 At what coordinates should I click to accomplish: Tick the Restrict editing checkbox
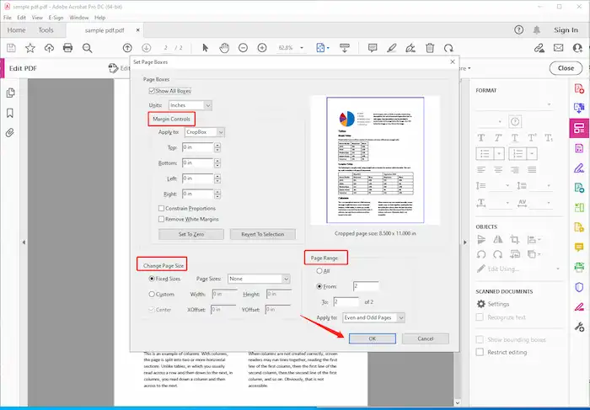[x=480, y=352]
